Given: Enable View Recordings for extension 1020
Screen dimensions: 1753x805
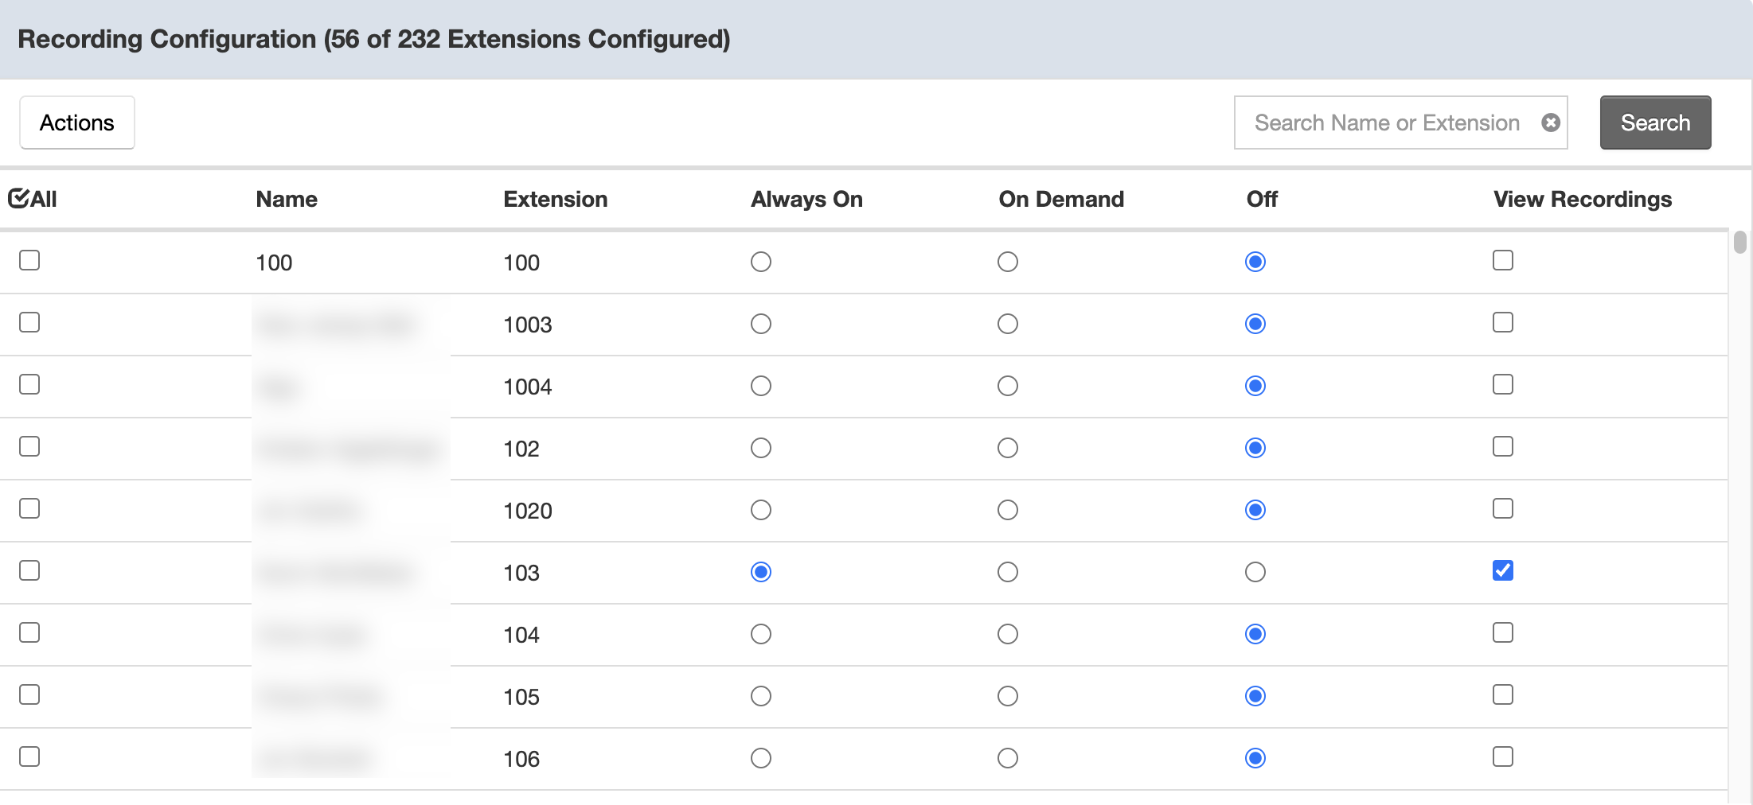Looking at the screenshot, I should 1503,508.
